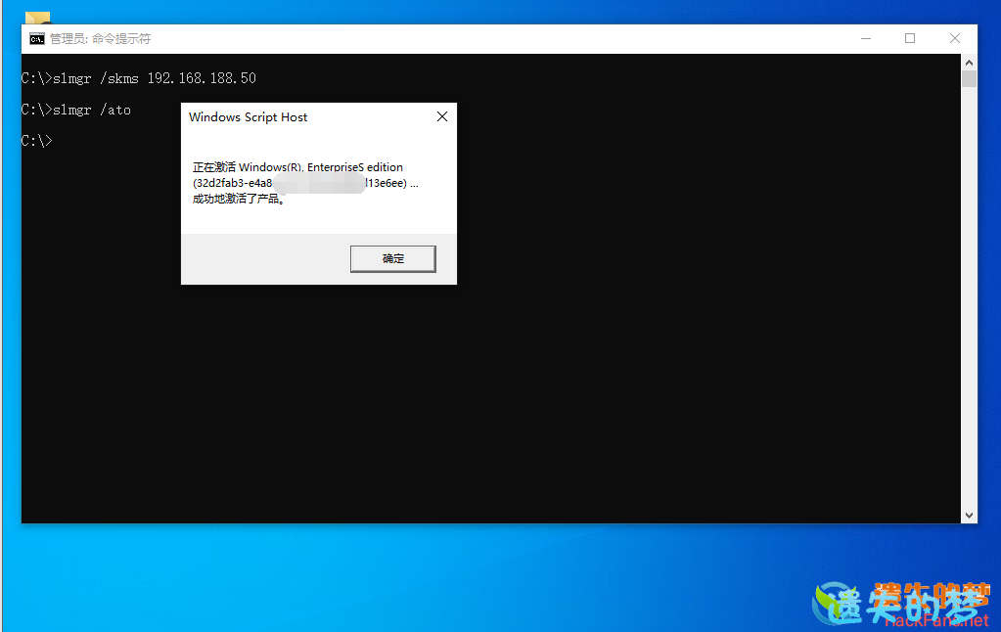Click the 'slmgr /skms 192.168.188.50' command line
The image size is (1001, 632).
(x=139, y=78)
